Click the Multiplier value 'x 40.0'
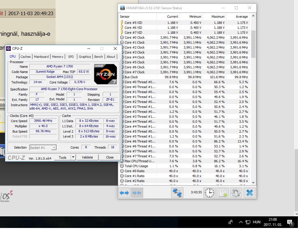The width and height of the screenshot is (298, 230). click(x=43, y=126)
